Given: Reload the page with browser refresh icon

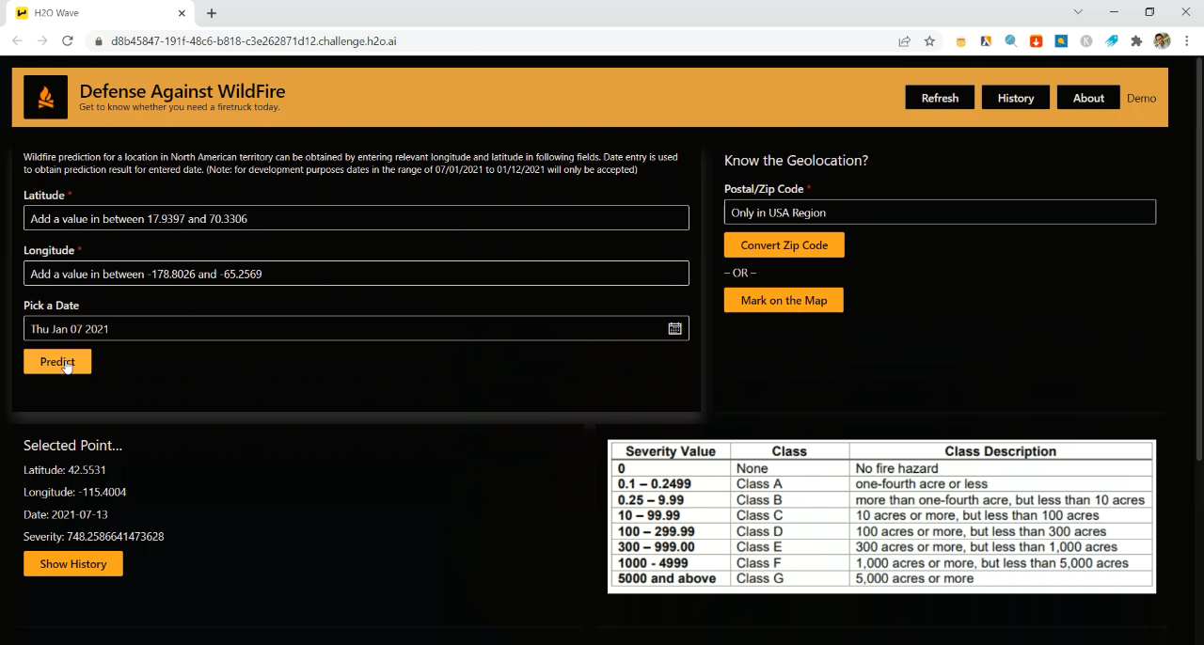Looking at the screenshot, I should 68,41.
